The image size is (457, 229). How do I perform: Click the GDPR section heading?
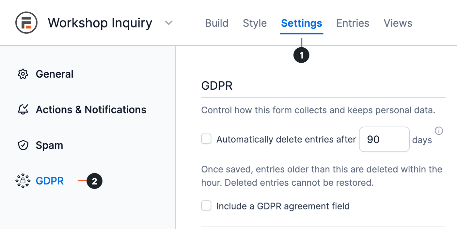217,86
